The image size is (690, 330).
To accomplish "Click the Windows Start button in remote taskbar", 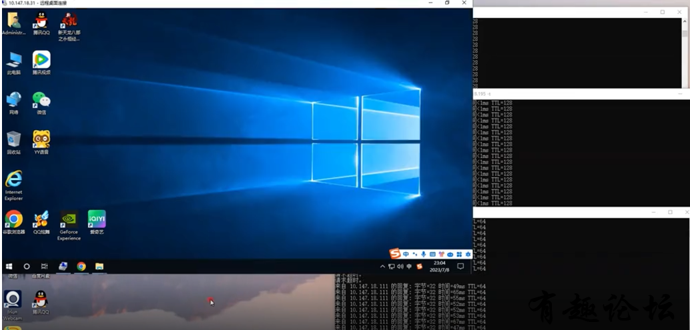I will [9, 266].
